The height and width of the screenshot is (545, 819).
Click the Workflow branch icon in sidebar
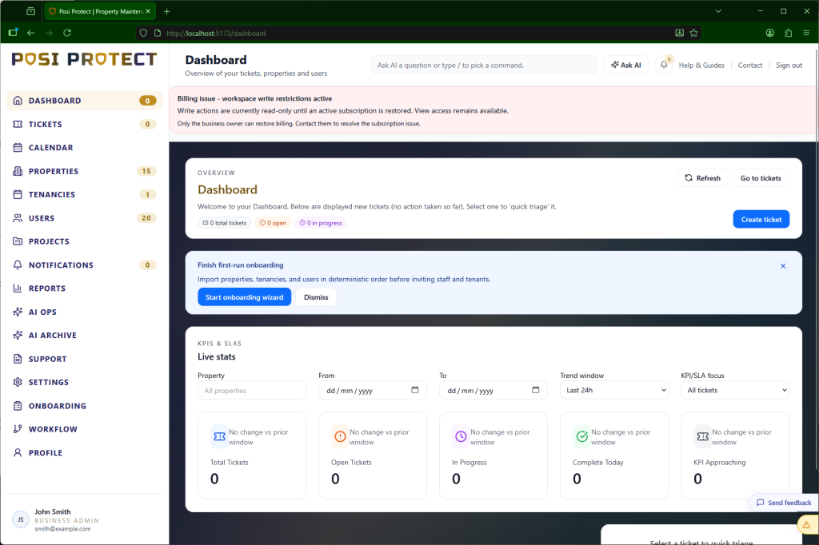18,429
